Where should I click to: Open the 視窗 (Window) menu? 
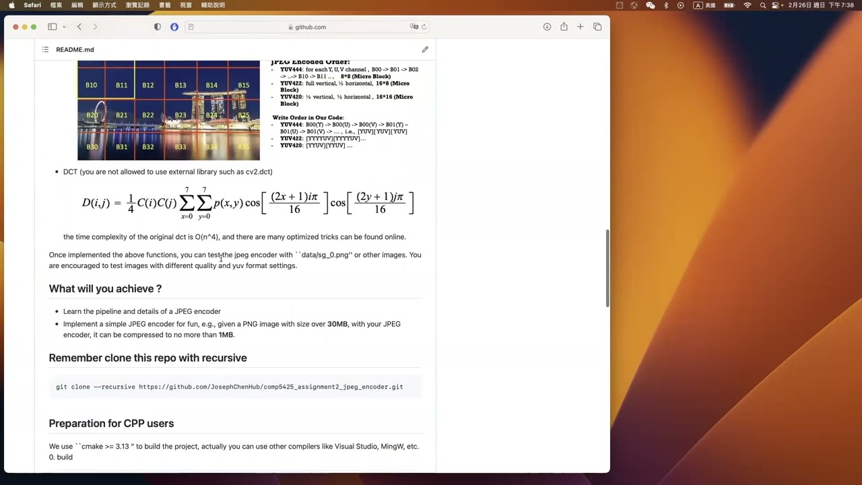click(x=186, y=5)
